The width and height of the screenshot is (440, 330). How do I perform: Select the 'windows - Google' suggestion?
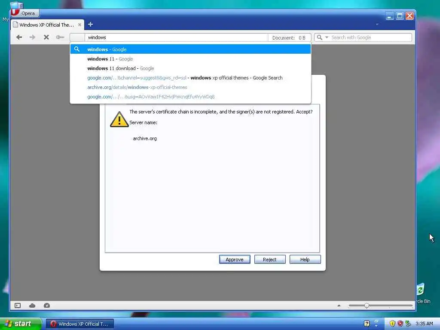(190, 49)
